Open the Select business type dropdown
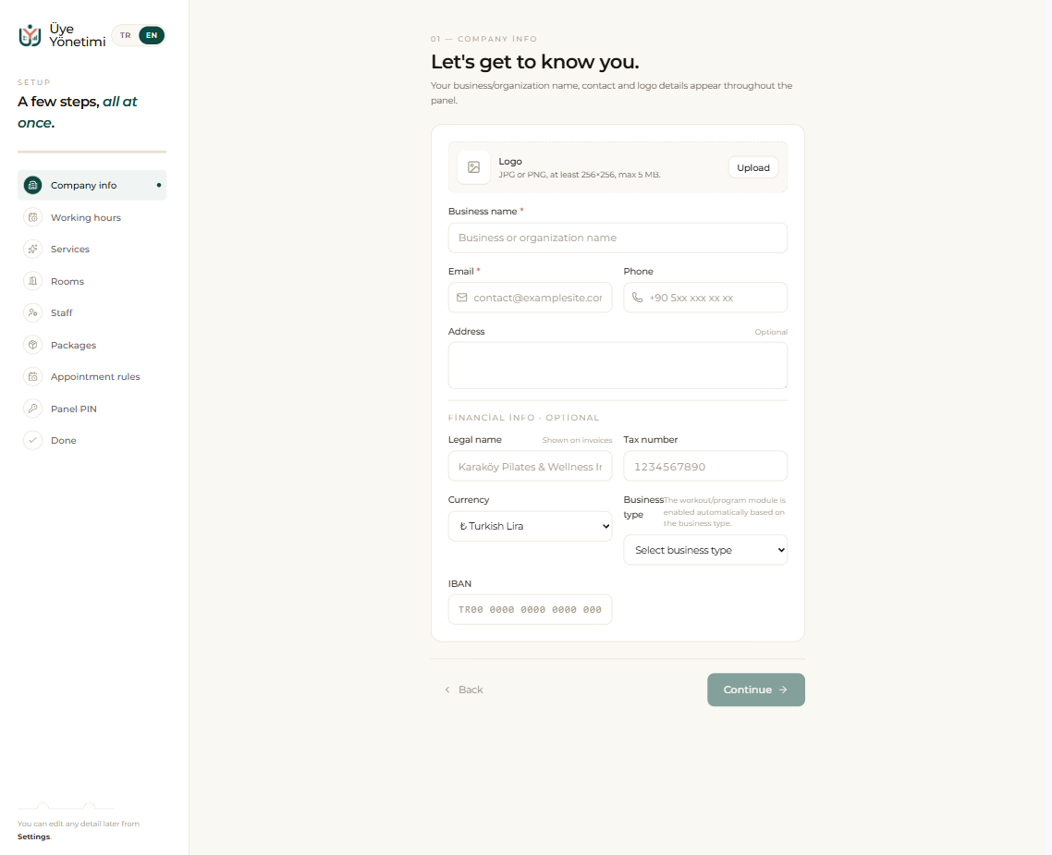 [705, 550]
